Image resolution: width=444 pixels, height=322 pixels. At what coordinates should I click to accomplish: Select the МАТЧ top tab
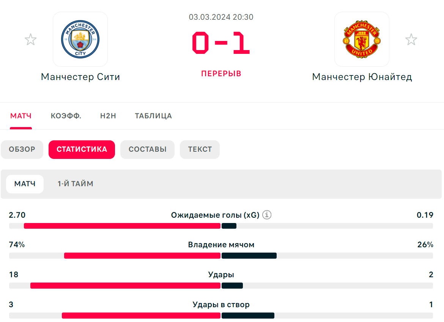click(21, 116)
